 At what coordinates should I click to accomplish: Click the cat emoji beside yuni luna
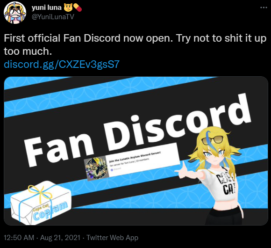[68, 7]
